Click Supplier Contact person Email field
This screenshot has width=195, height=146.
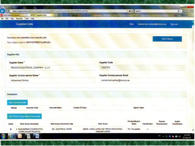pyautogui.click(x=142, y=80)
